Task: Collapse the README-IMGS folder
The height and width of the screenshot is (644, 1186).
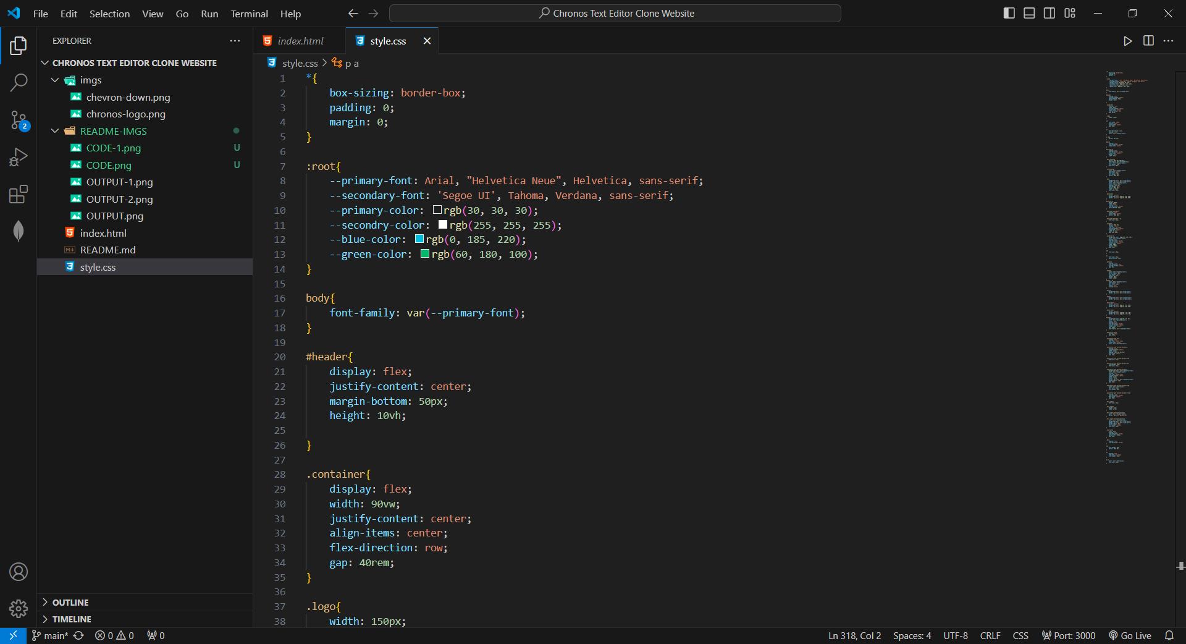Action: (55, 131)
